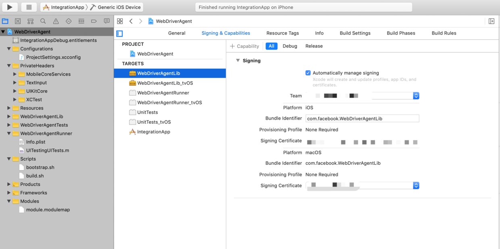Open the Team dropdown

pos(416,96)
